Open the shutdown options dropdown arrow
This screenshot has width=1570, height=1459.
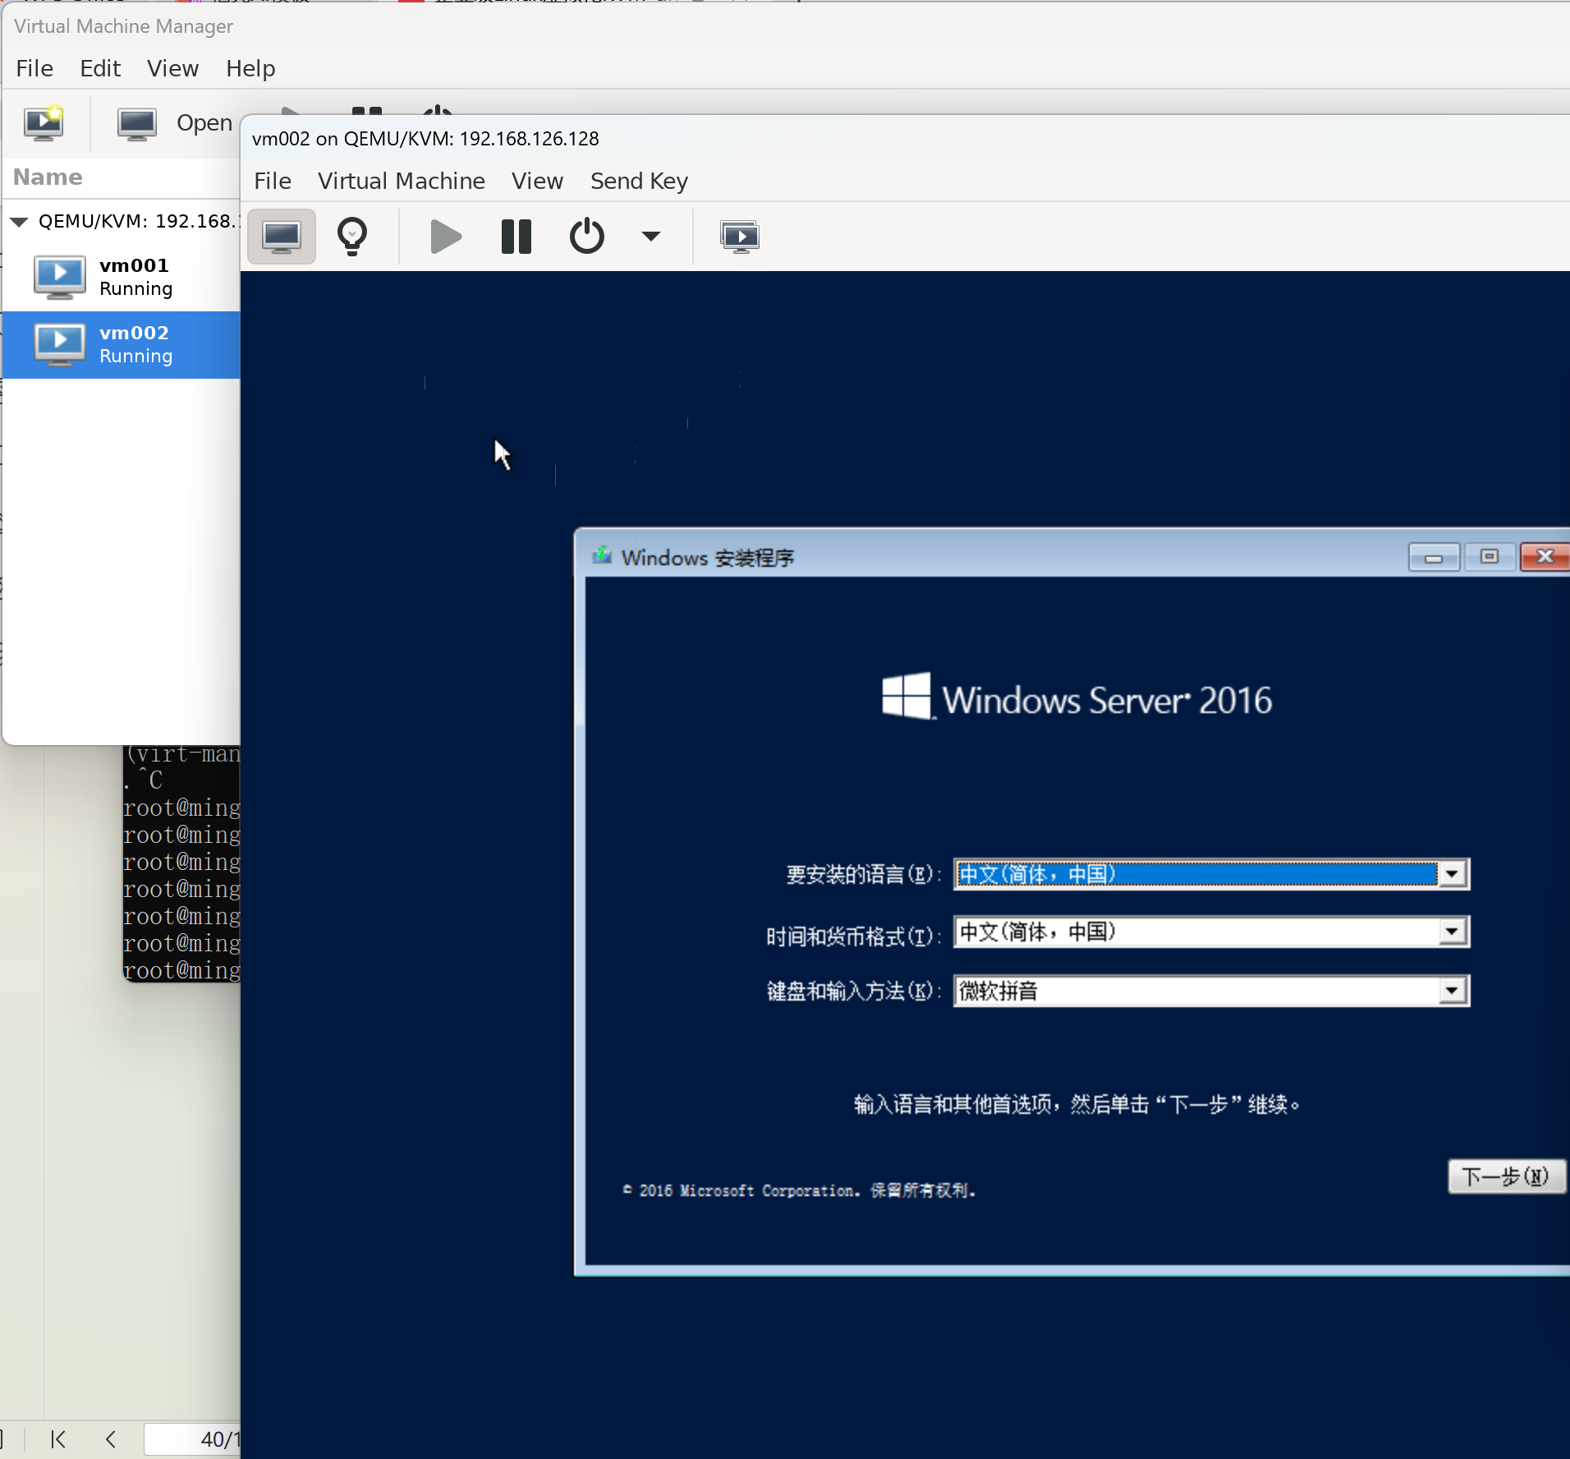(650, 237)
